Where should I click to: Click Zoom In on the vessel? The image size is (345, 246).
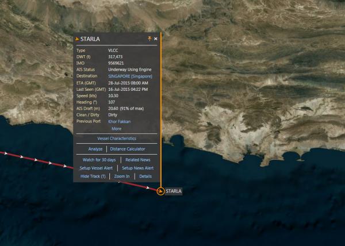pos(122,176)
